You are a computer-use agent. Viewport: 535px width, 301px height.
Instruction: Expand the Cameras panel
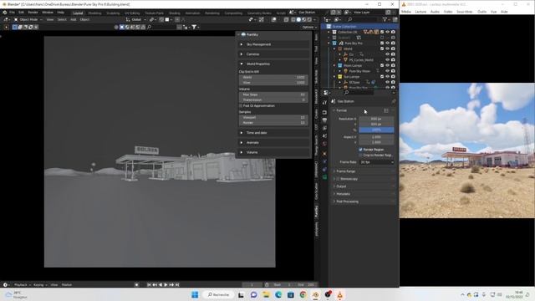(274, 54)
